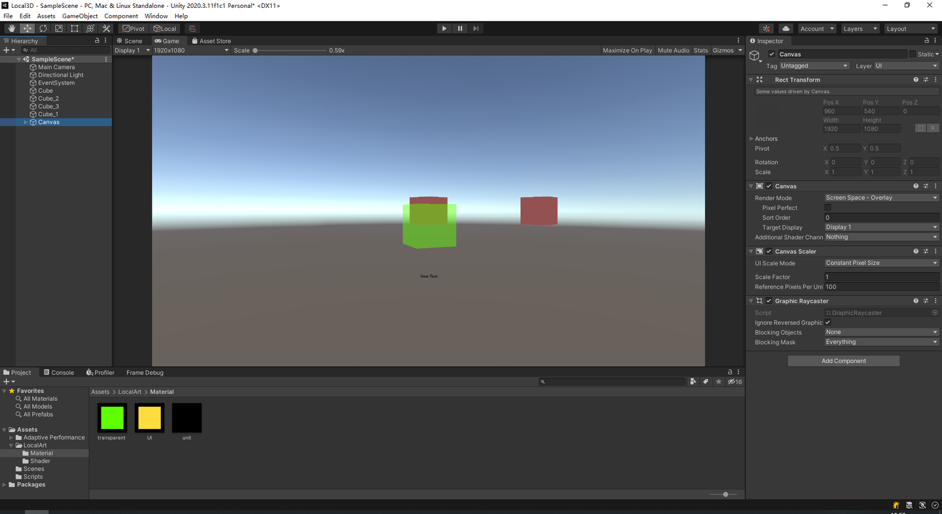Click the Pause button

coord(460,29)
